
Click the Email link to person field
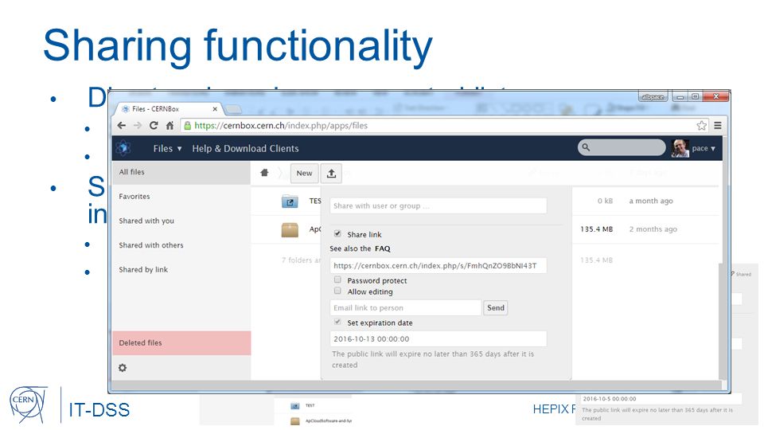pyautogui.click(x=405, y=307)
